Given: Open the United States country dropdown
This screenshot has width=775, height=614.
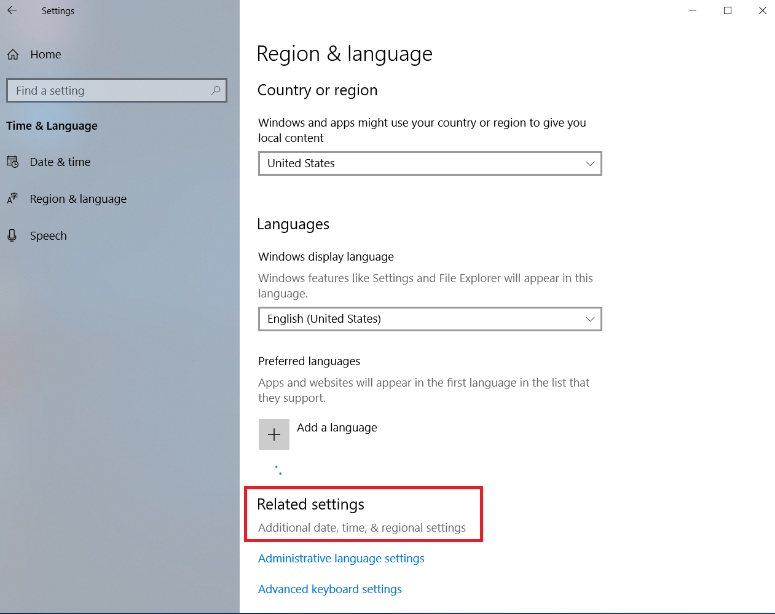Looking at the screenshot, I should coord(430,163).
